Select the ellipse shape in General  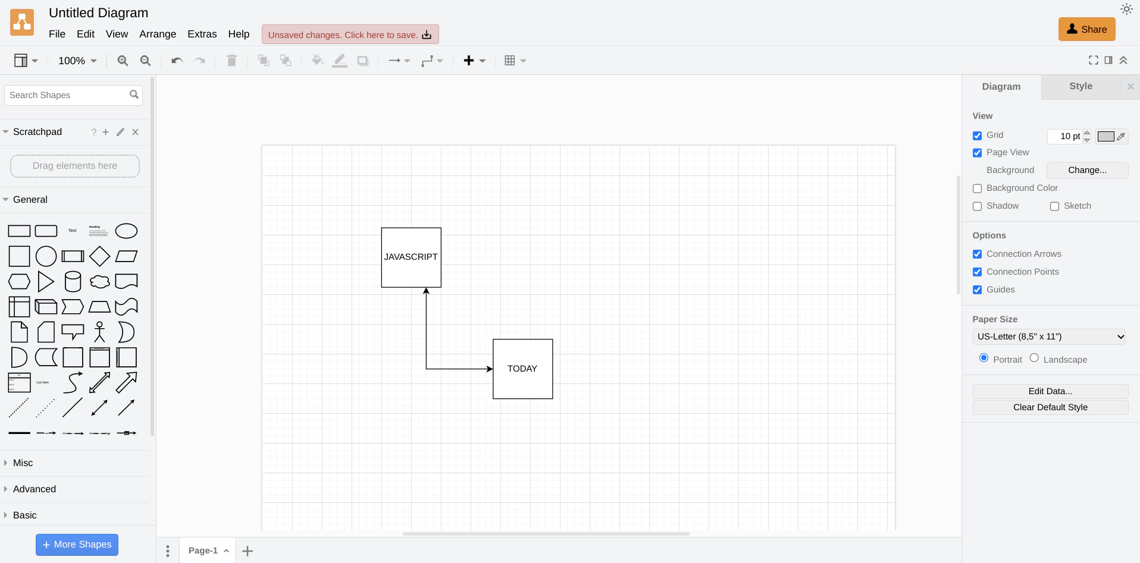pos(126,231)
